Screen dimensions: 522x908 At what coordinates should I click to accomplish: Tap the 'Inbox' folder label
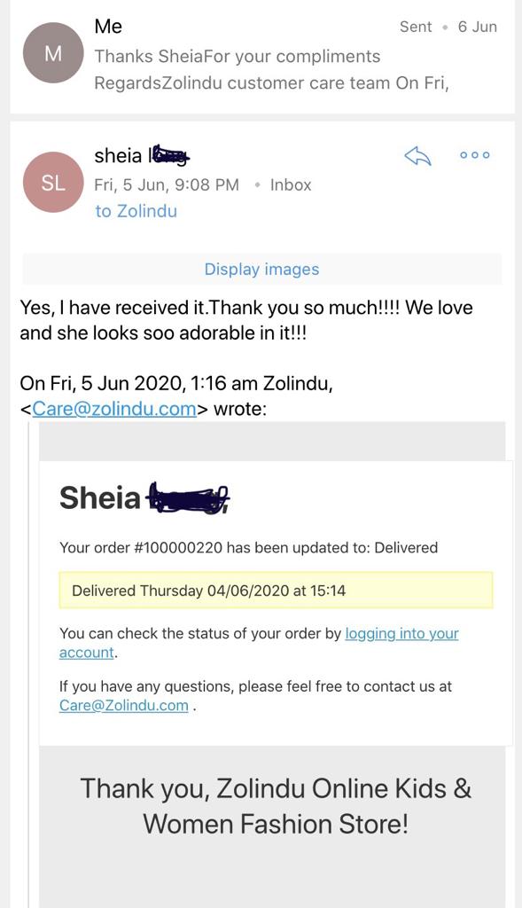pyautogui.click(x=291, y=184)
